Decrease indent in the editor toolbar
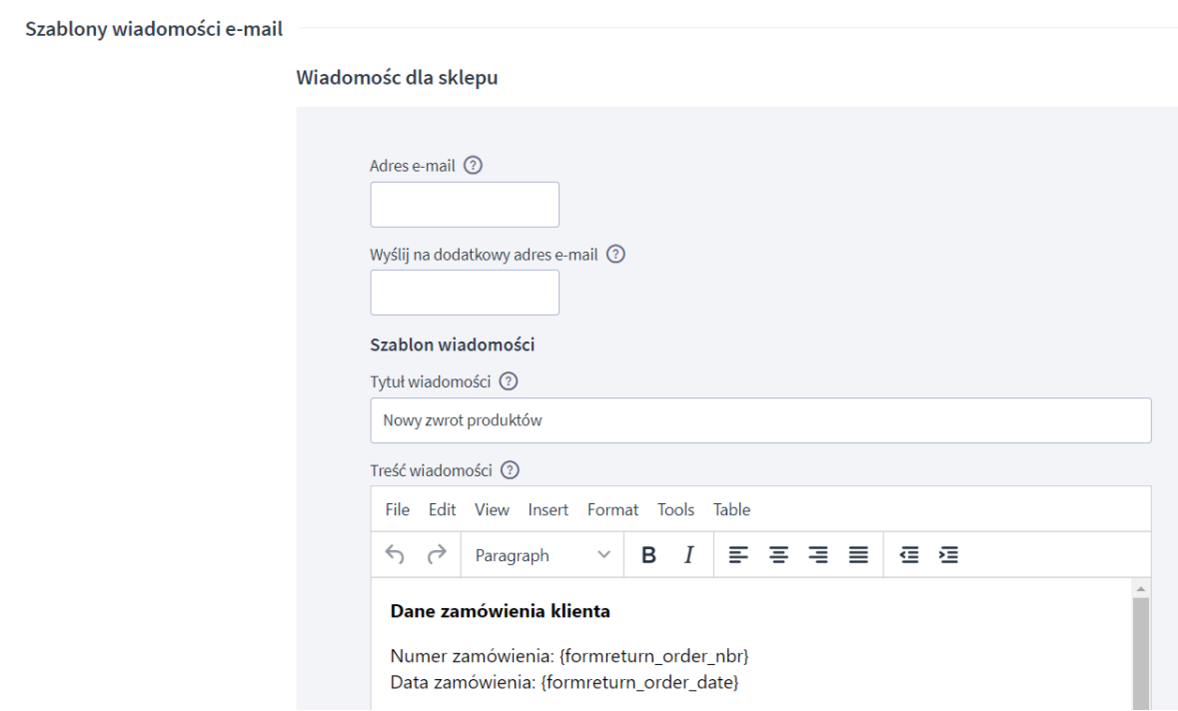 910,555
